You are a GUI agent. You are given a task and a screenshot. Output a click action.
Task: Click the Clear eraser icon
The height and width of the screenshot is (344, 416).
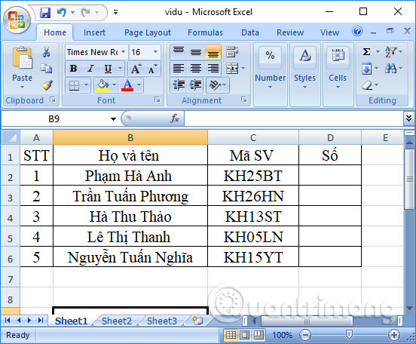[367, 85]
